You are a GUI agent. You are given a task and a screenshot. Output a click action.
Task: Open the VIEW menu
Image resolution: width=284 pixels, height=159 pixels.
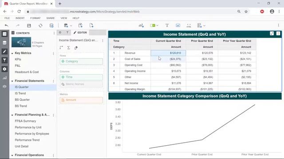(x=63, y=18)
